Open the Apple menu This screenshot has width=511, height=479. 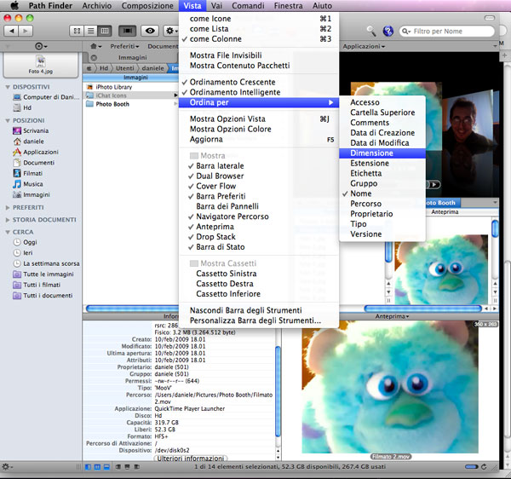[x=14, y=6]
